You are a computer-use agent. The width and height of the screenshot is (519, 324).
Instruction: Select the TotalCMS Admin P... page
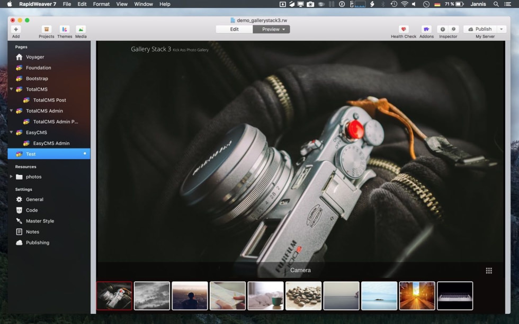pyautogui.click(x=49, y=122)
